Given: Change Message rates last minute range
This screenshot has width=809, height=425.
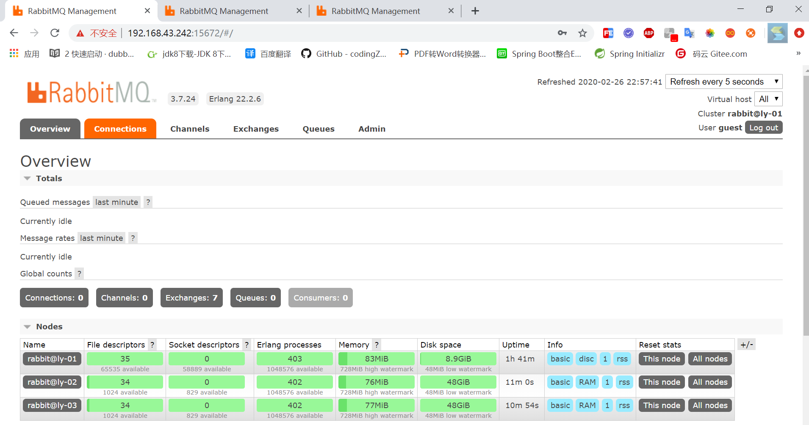Looking at the screenshot, I should click(x=101, y=238).
